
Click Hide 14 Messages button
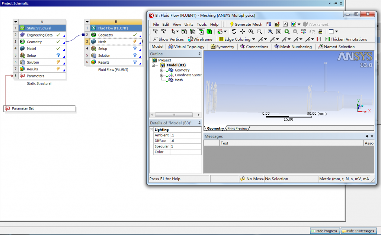(359, 231)
